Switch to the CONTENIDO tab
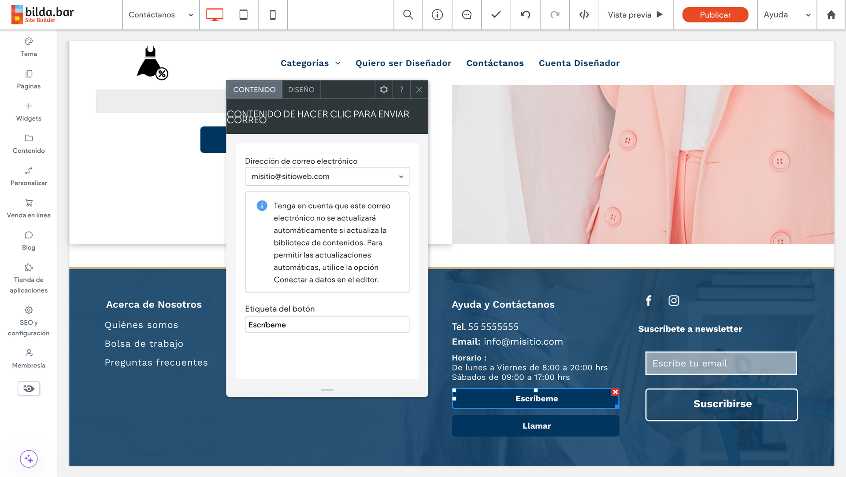 (x=254, y=89)
